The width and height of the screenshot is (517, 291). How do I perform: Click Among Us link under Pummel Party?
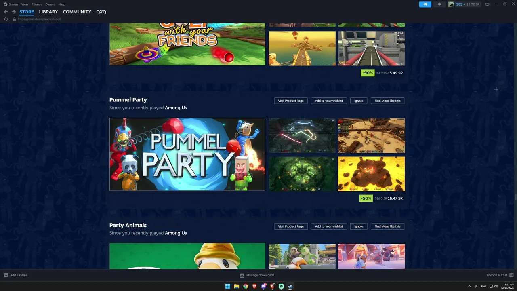[x=176, y=108]
